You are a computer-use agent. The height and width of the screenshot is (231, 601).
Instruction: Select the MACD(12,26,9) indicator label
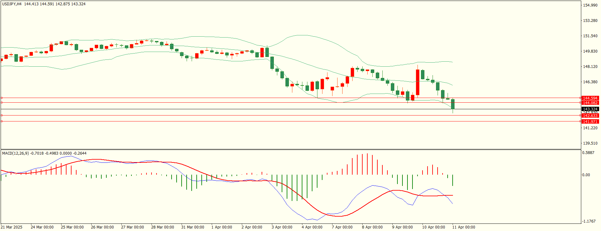[x=15, y=153]
